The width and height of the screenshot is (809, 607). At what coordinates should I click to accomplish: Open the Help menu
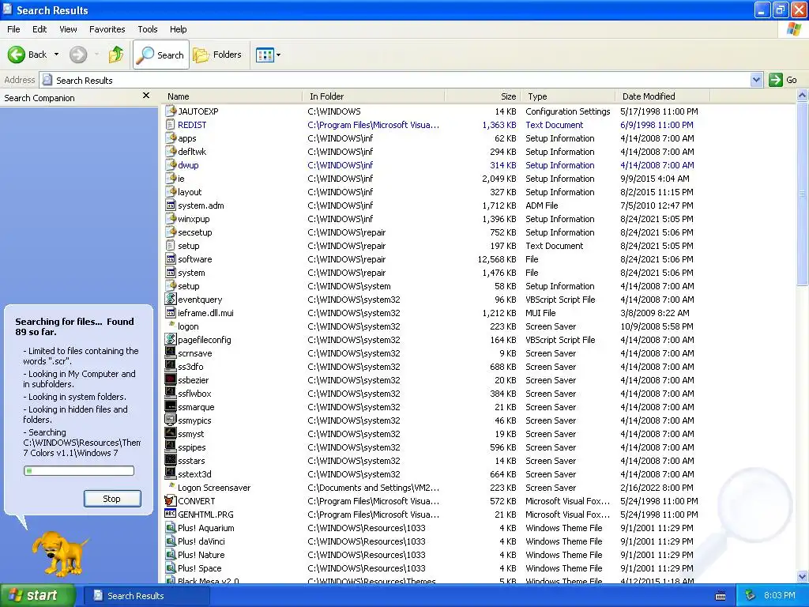(x=178, y=29)
